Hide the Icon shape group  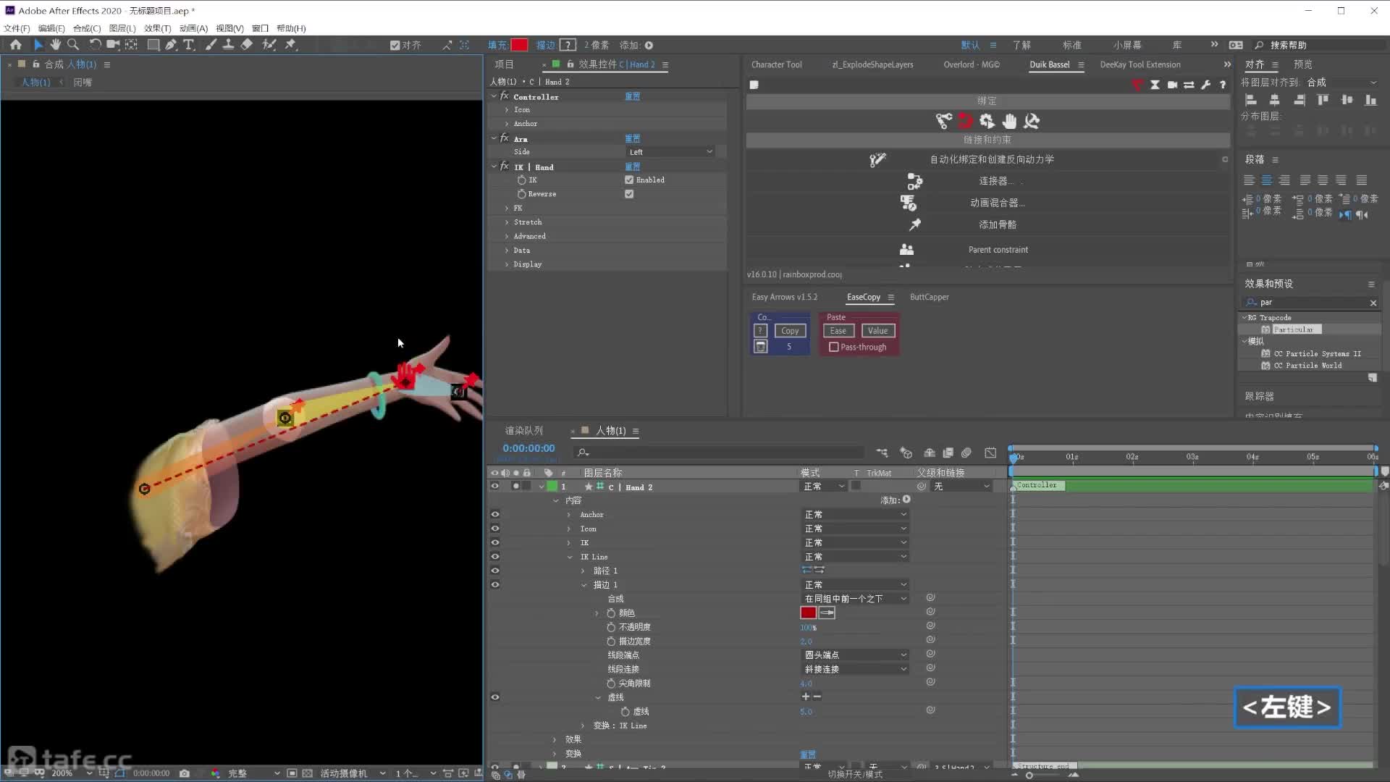[495, 529]
